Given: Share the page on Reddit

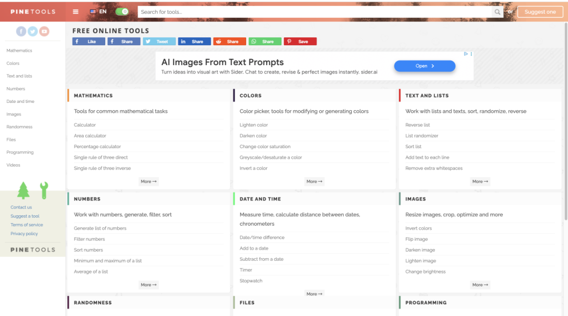Looking at the screenshot, I should [229, 41].
